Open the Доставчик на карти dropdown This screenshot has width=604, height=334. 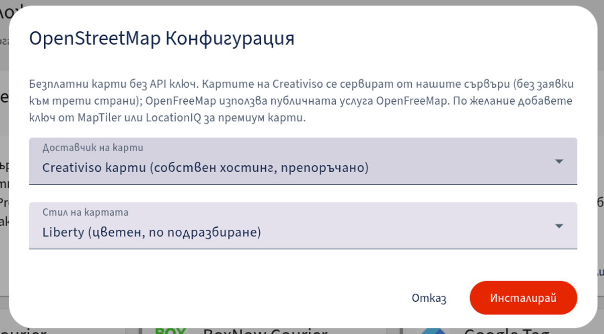coord(303,161)
